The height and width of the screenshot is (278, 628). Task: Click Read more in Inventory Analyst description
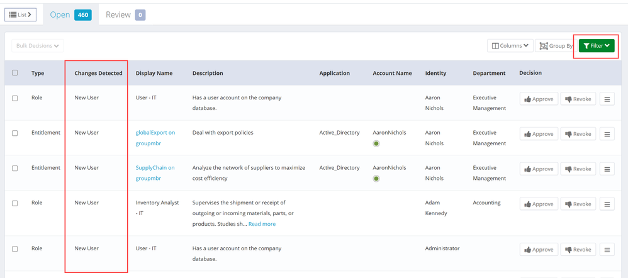tap(262, 224)
